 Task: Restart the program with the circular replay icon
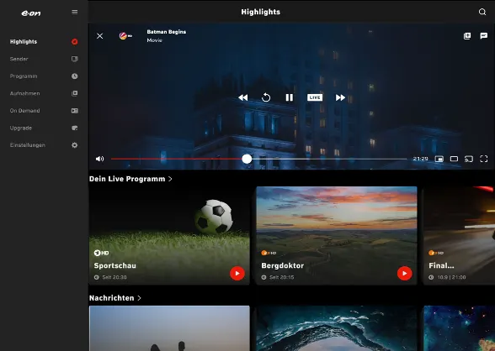click(x=266, y=97)
